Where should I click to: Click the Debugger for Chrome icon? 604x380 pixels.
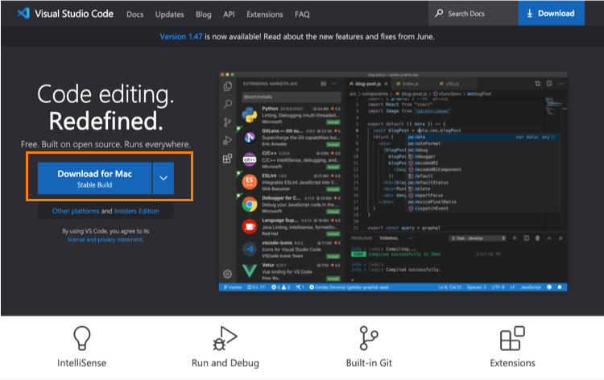tap(250, 204)
